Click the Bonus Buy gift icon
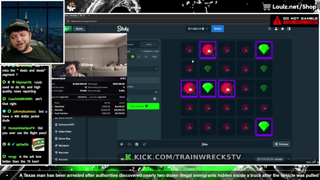The height and width of the screenshot is (180, 320). pyautogui.click(x=56, y=138)
